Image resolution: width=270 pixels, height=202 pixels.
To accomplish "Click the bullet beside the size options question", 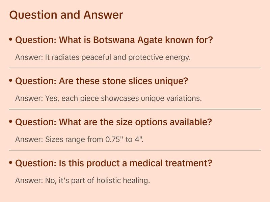I will click(11, 122).
